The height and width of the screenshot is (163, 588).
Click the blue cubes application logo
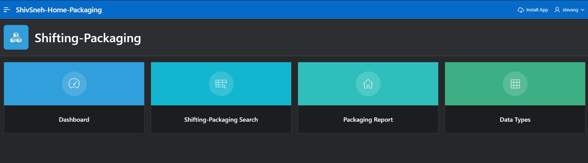pyautogui.click(x=16, y=37)
